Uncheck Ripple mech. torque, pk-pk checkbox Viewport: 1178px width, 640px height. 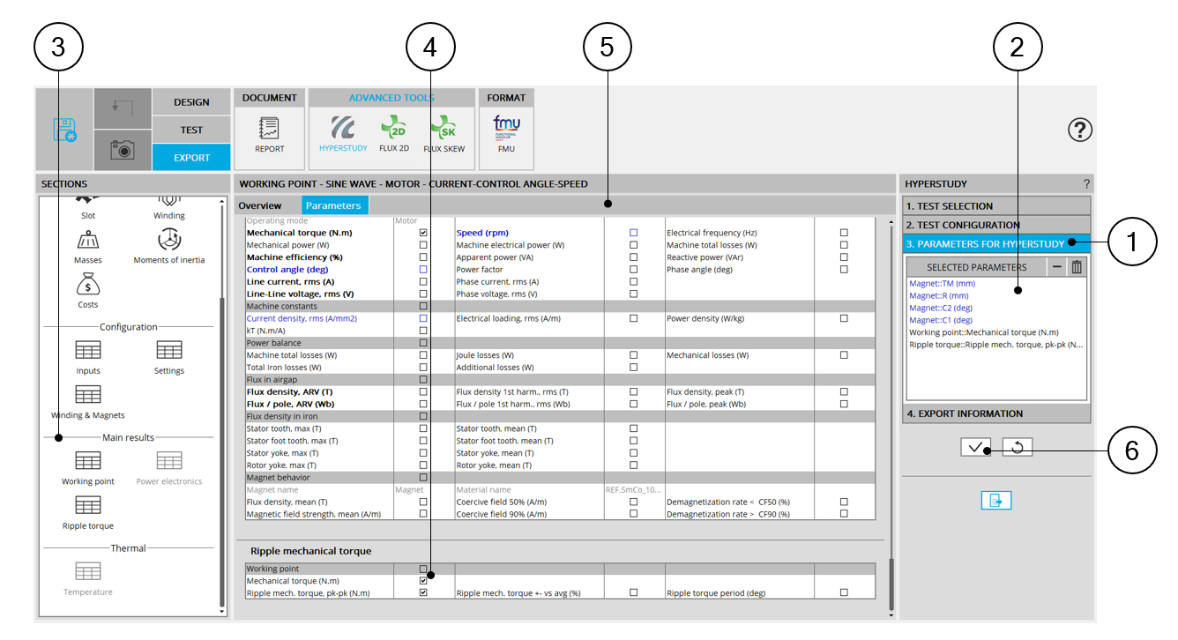click(x=423, y=593)
